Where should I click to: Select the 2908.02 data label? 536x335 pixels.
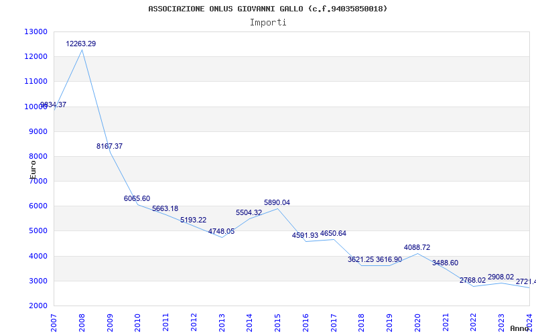pyautogui.click(x=500, y=277)
